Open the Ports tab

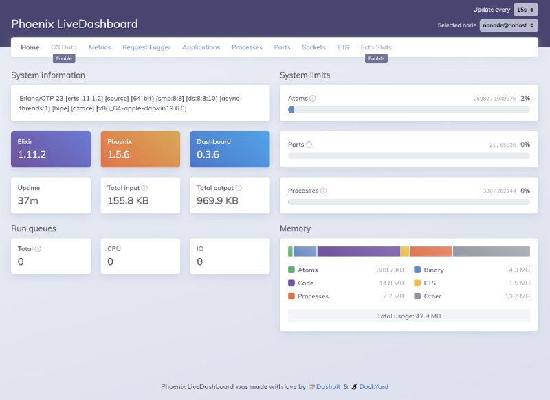[282, 47]
